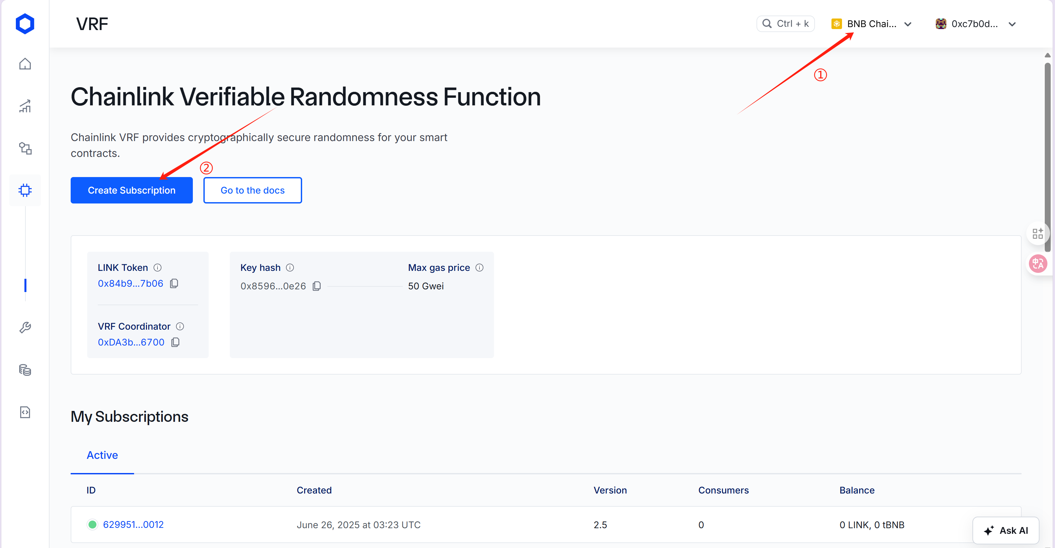Expand the BNB Chain network dropdown
The image size is (1055, 548).
click(x=871, y=24)
